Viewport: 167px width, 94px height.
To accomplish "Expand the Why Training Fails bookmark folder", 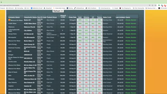I will click(139, 8).
